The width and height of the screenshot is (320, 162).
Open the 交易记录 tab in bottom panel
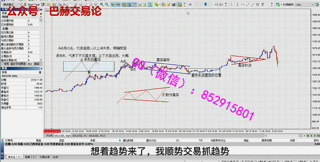coord(44,157)
